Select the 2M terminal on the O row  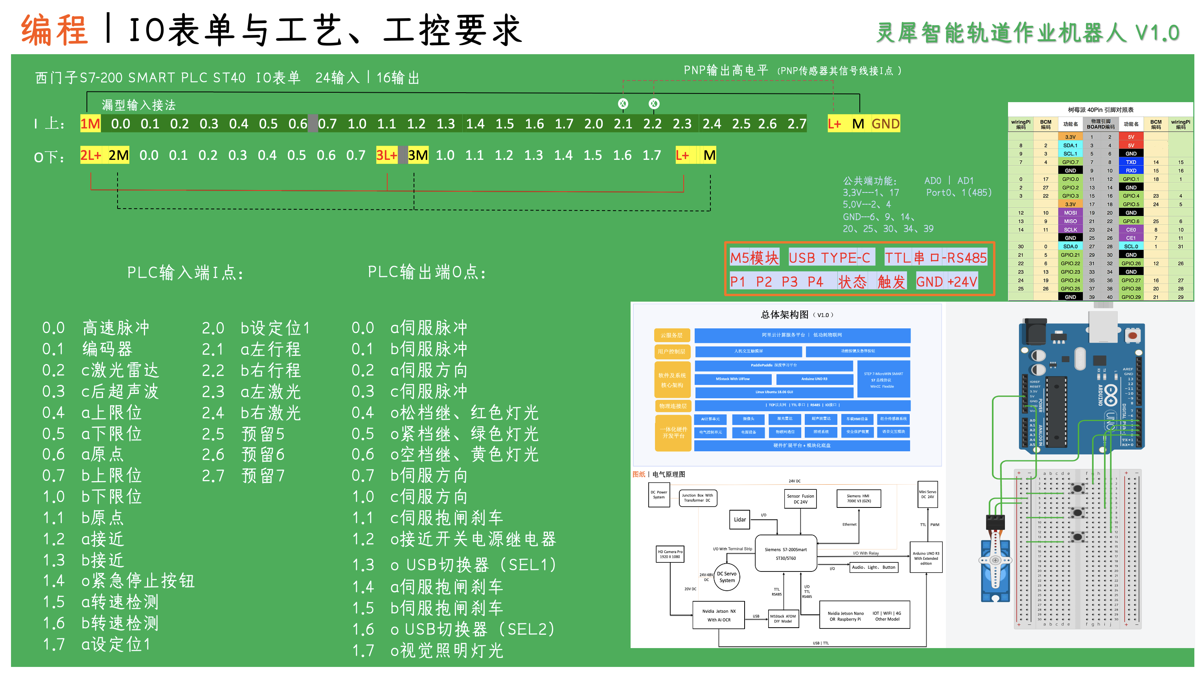pos(119,155)
